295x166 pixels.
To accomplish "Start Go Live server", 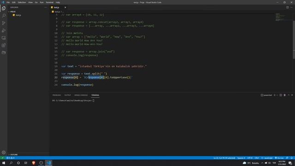I will tap(279, 158).
